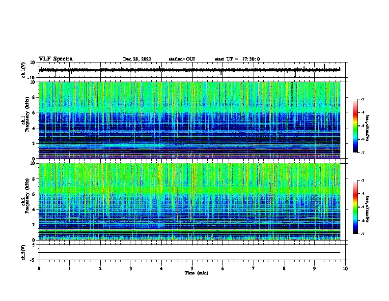The height and width of the screenshot is (301, 389).
Task: Click the time axis tick label "6"
Action: [x=223, y=269]
